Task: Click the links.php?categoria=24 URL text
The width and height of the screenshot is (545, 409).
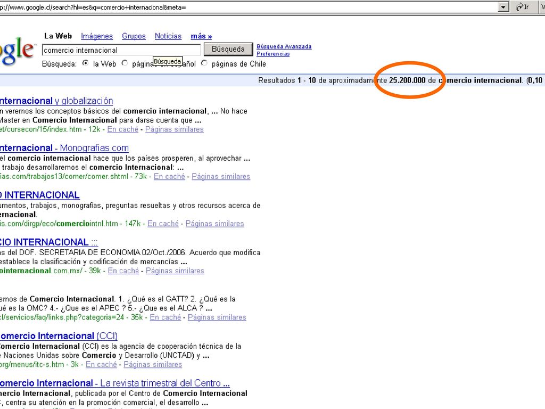Action: 62,317
